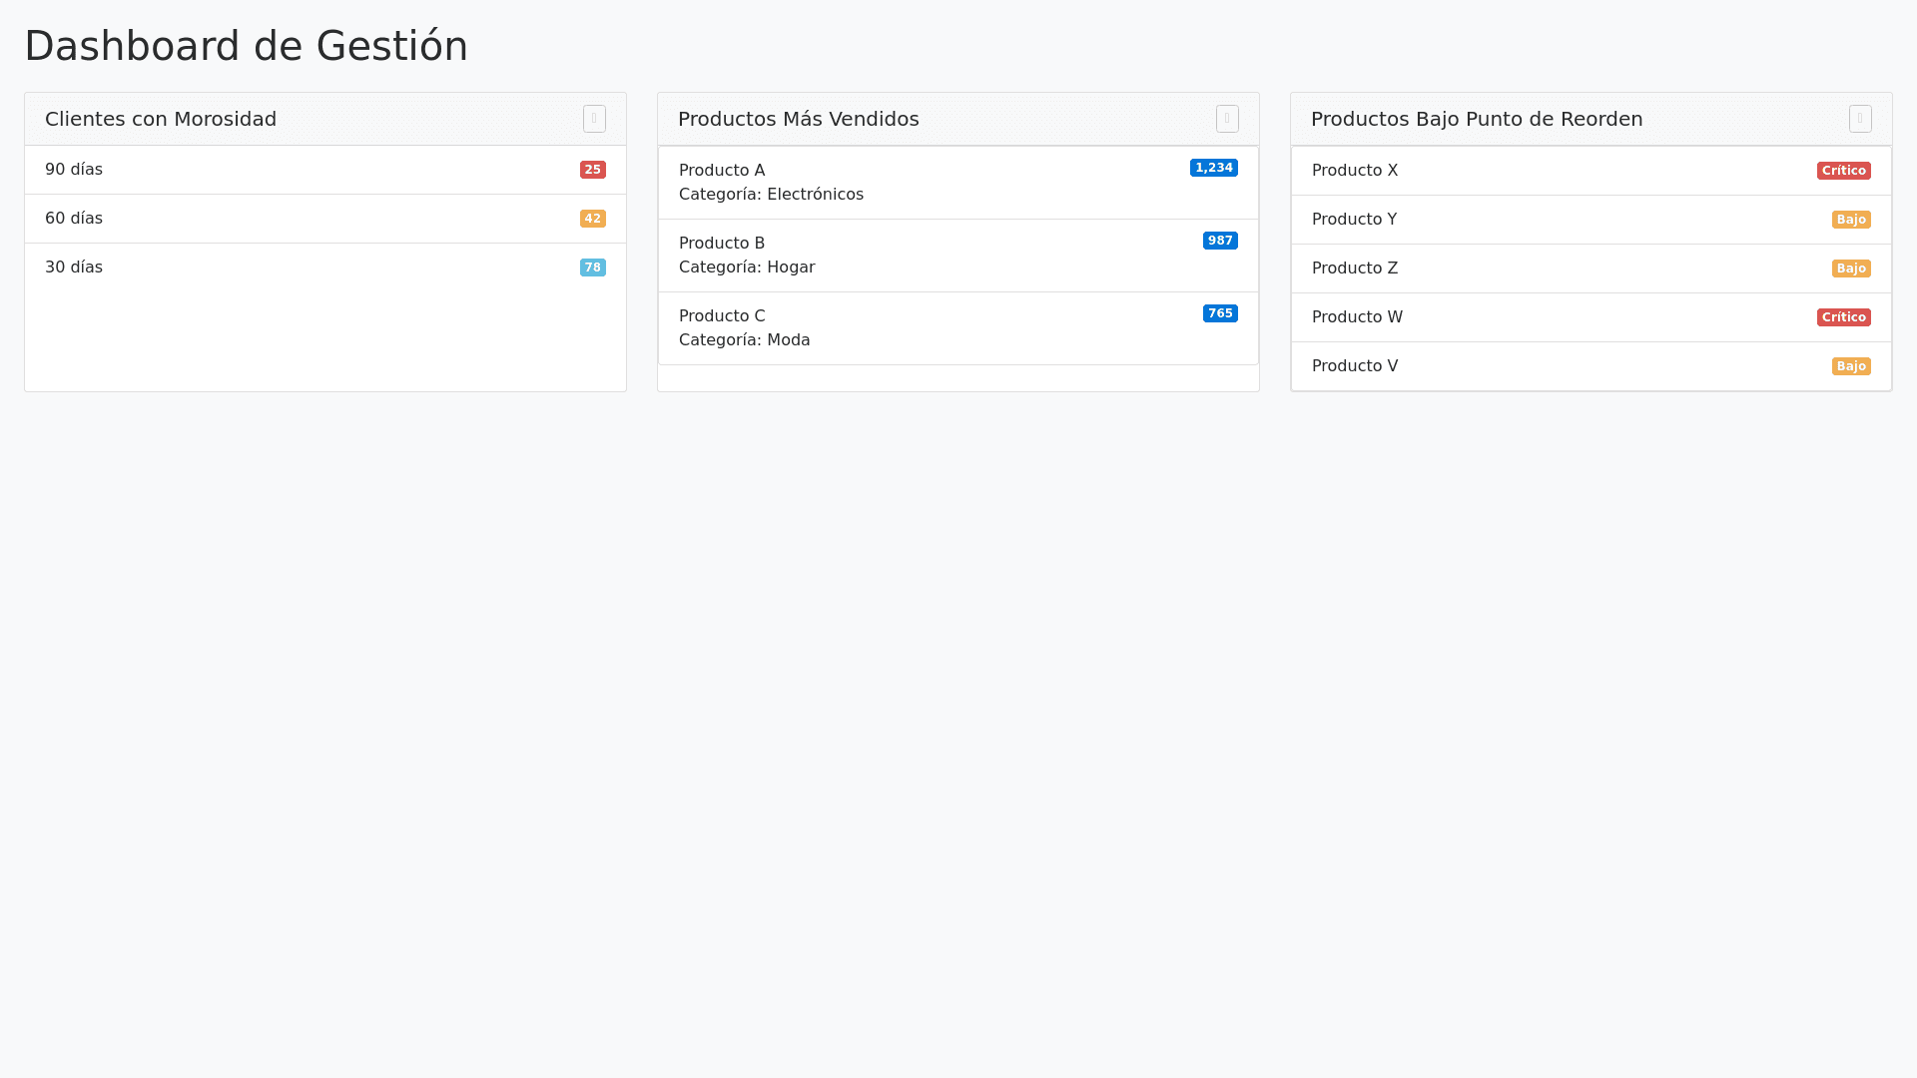Click the Productos Más Vendidos header icon button
Image resolution: width=1917 pixels, height=1078 pixels.
point(1227,119)
